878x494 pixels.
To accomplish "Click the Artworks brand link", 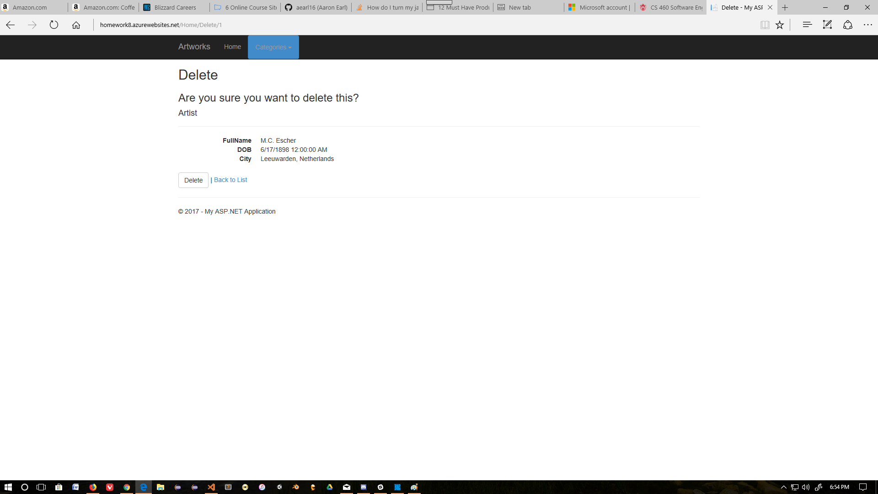I will tap(194, 47).
